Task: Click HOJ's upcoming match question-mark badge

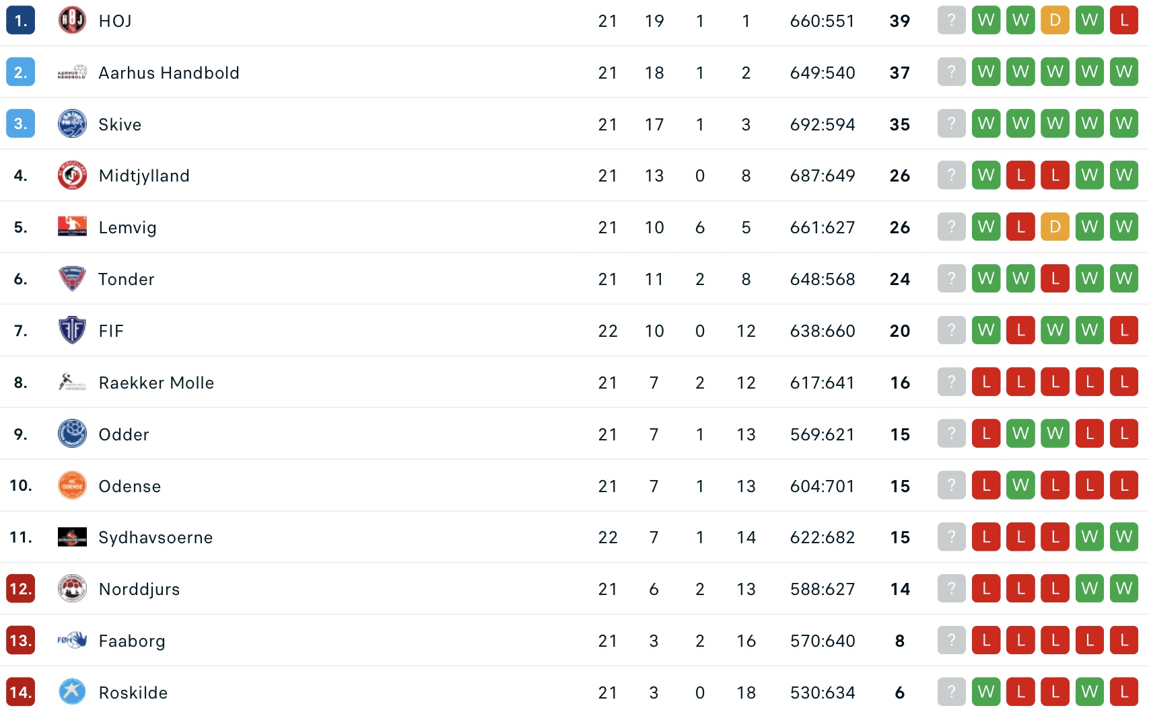Action: 952,21
